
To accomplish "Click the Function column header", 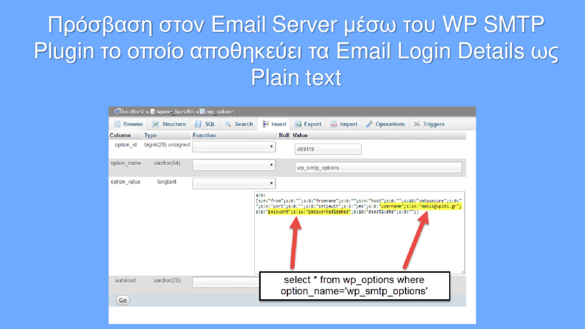I will [x=204, y=135].
